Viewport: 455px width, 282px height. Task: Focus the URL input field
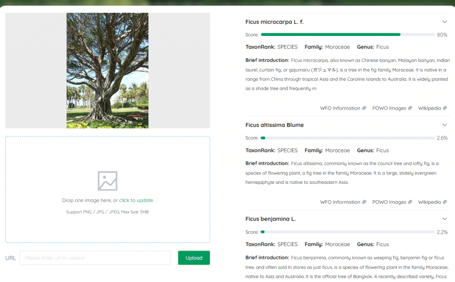[95, 258]
